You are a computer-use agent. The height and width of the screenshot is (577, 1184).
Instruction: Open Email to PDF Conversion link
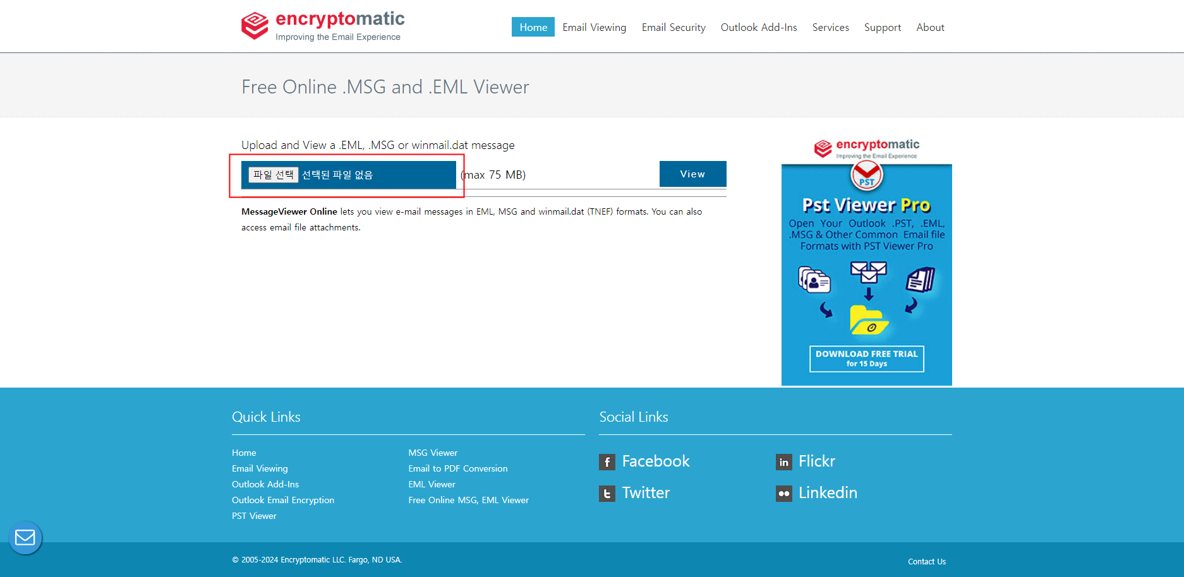458,468
